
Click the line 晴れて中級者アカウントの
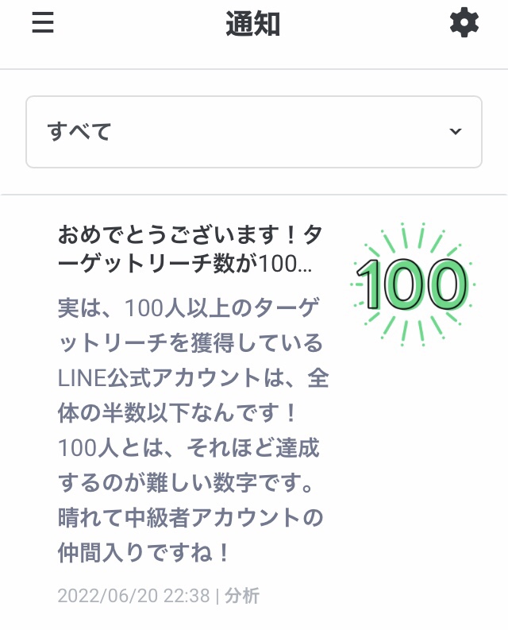(190, 518)
